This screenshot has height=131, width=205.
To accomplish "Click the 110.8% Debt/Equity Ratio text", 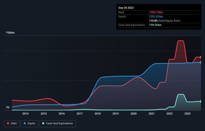I will point(165,21).
